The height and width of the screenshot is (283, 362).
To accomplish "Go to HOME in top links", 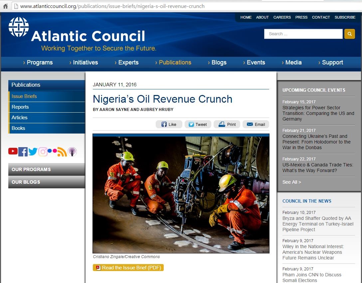I will click(x=246, y=17).
